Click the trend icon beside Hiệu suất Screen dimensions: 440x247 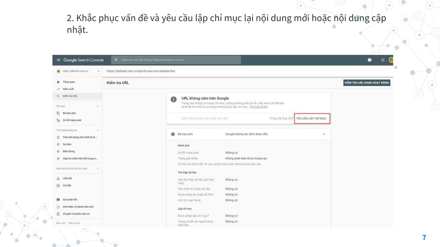click(x=58, y=89)
